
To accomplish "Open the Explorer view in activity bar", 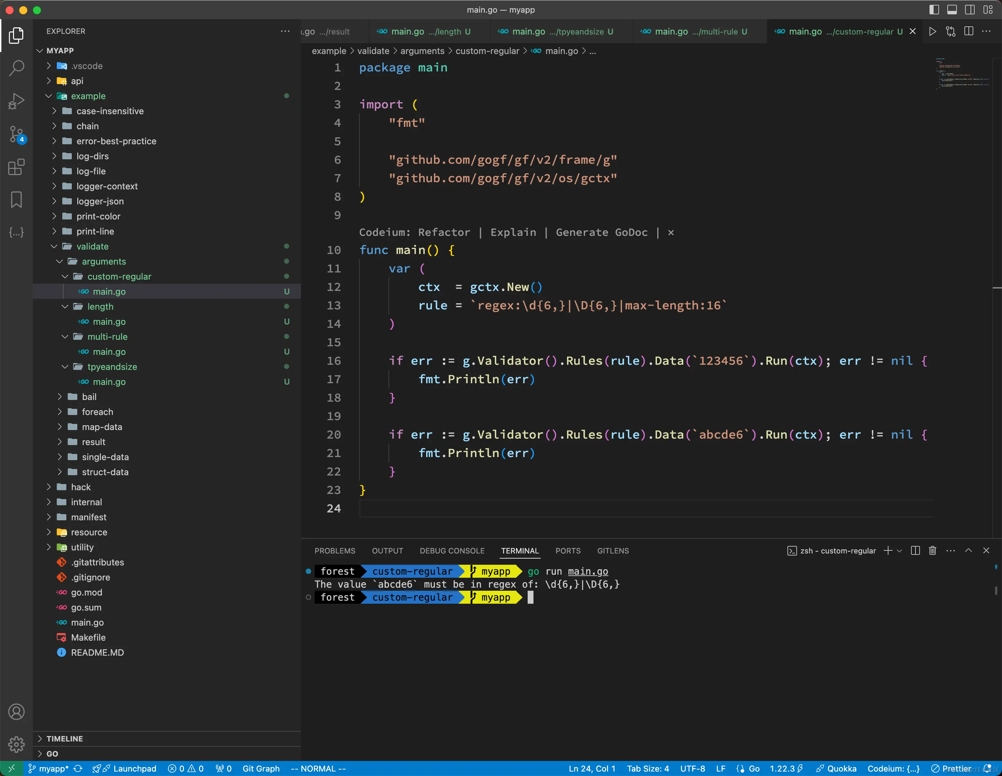I will [16, 35].
